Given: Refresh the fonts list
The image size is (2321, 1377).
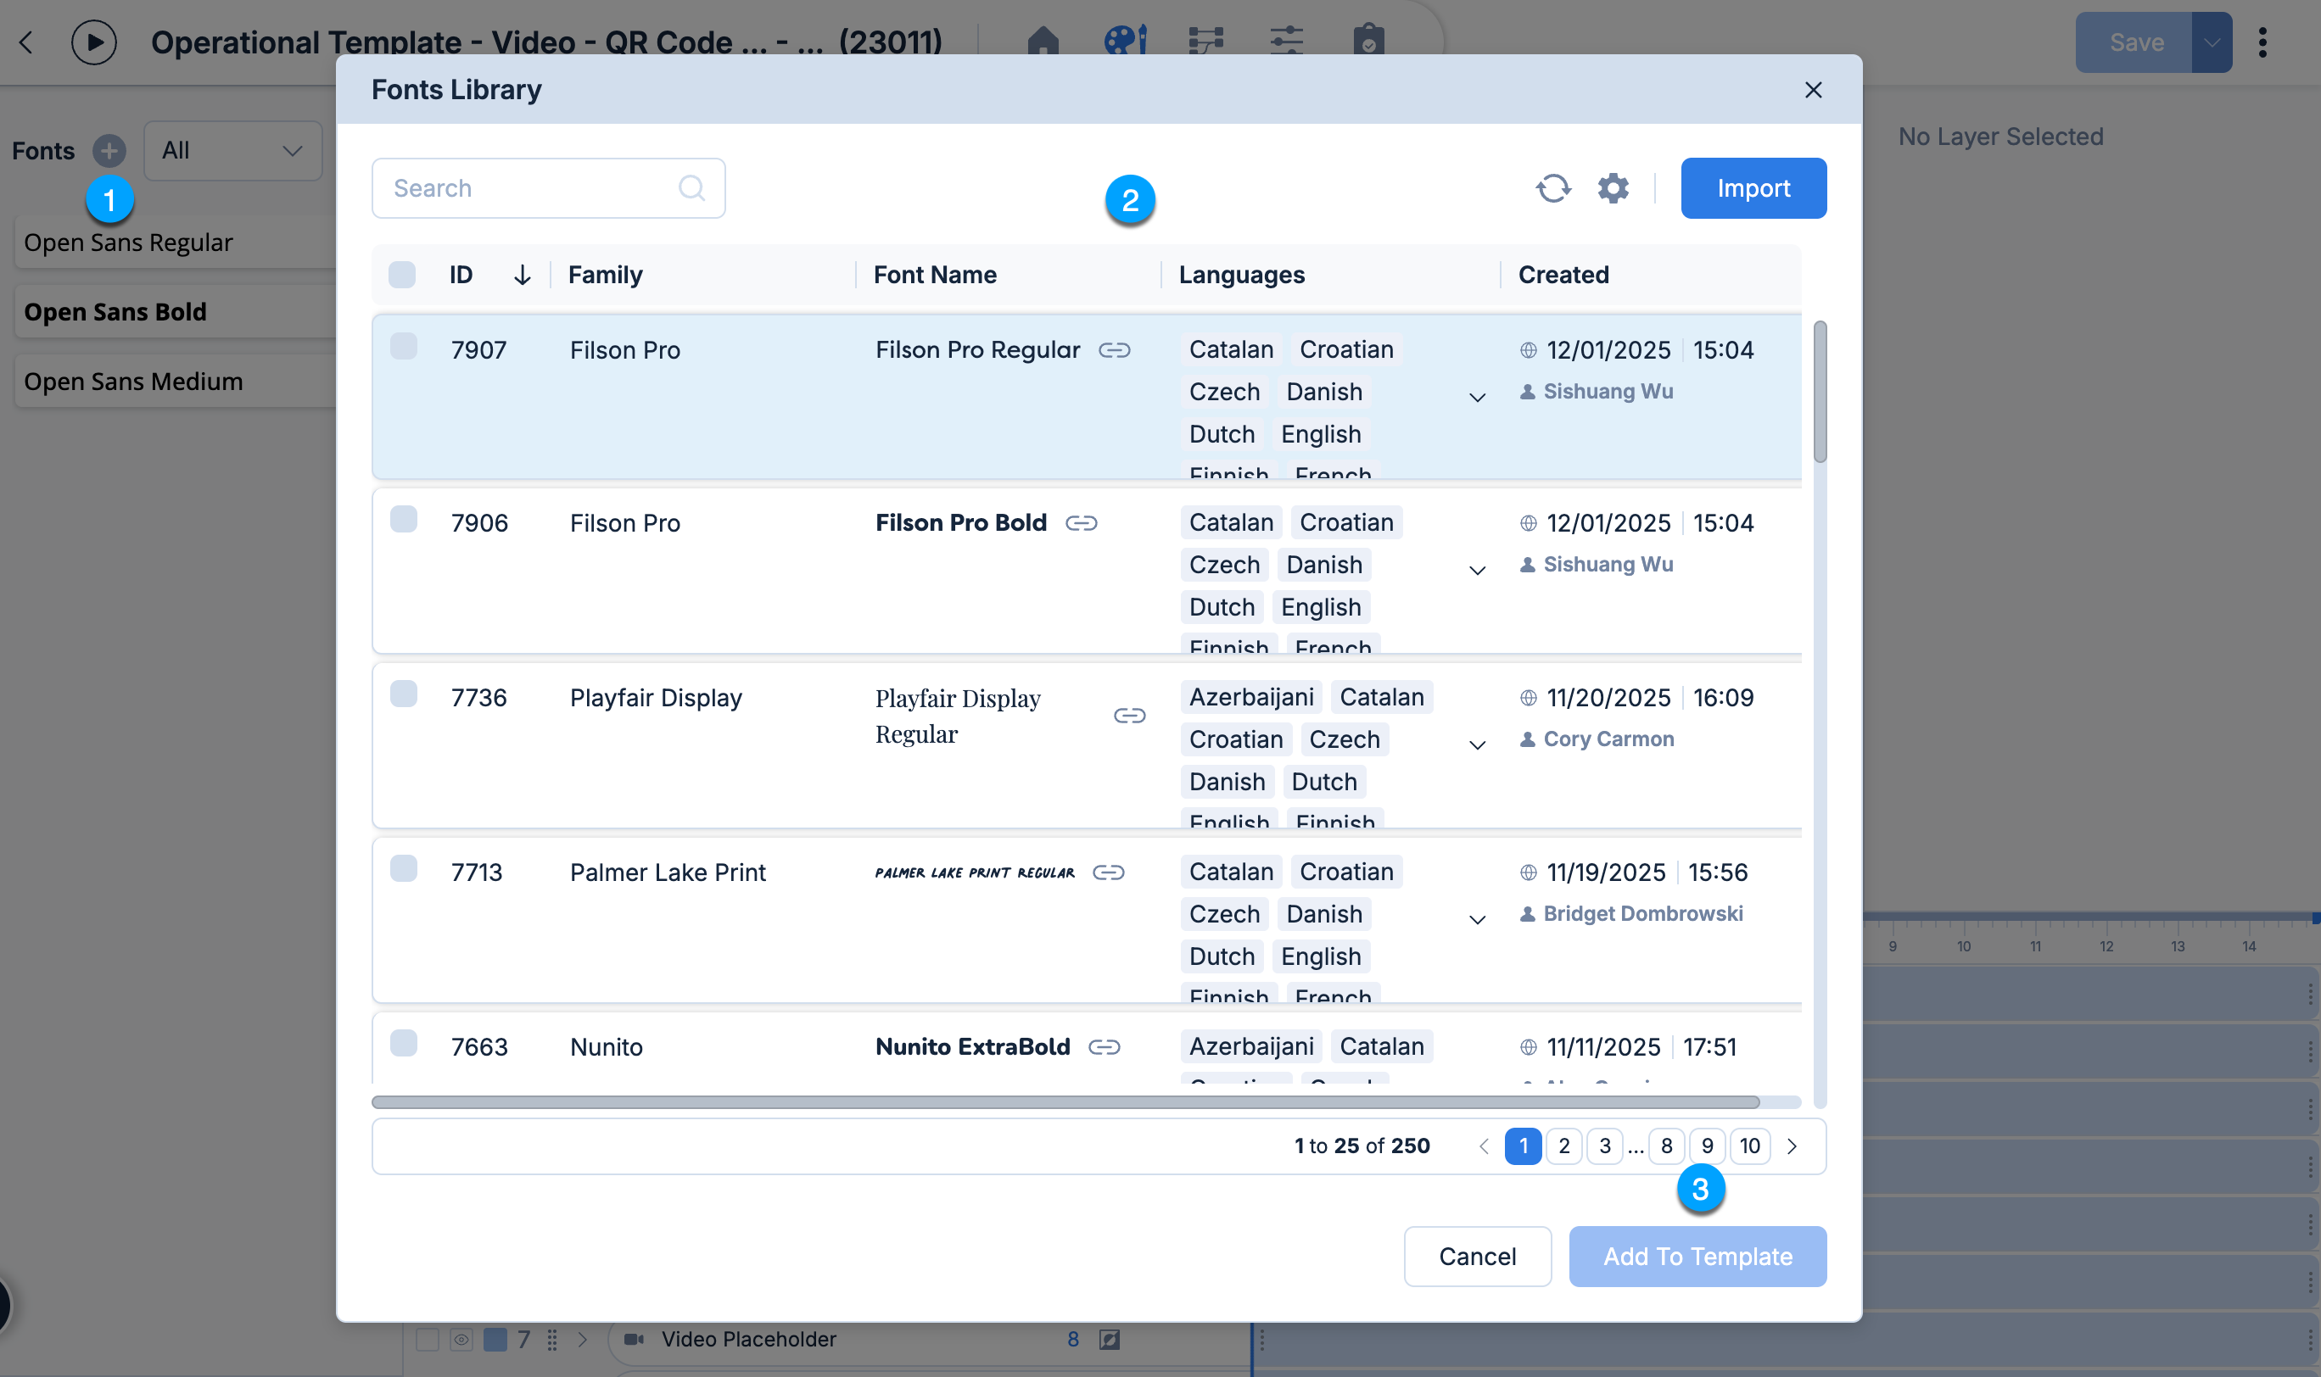Looking at the screenshot, I should pos(1552,188).
